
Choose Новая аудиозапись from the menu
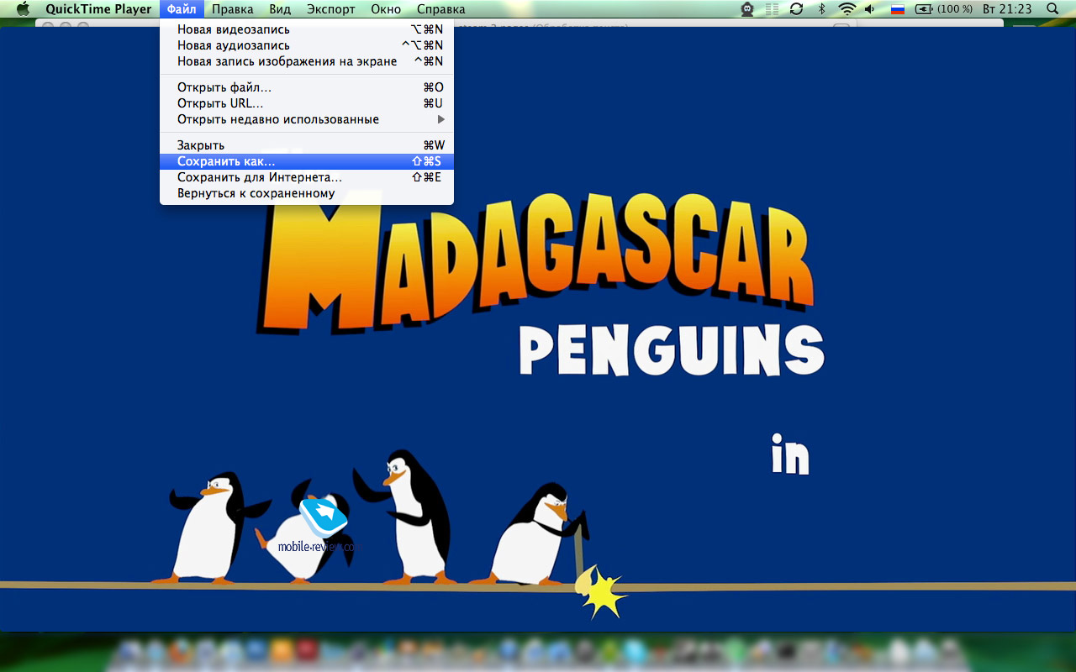pos(307,45)
